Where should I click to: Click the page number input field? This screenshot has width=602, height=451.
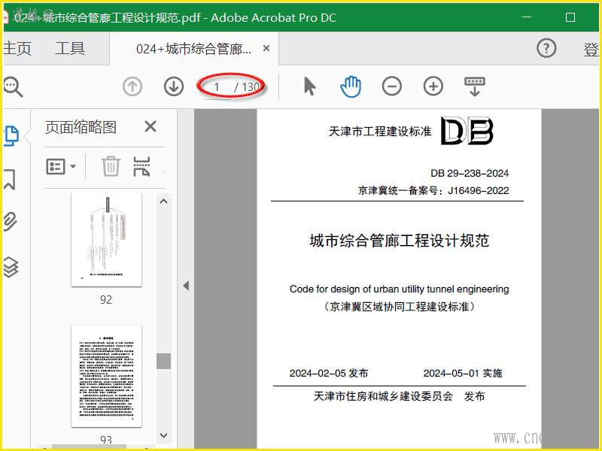point(217,87)
